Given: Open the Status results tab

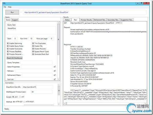Looking at the screenshot, I should point(67,20).
